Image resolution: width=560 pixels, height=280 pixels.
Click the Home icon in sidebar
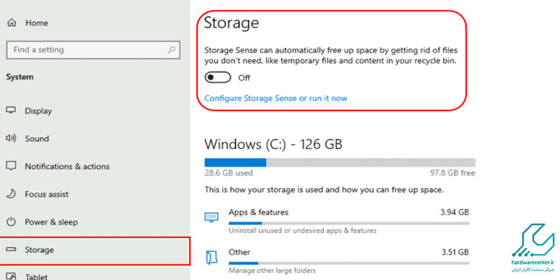pos(11,23)
